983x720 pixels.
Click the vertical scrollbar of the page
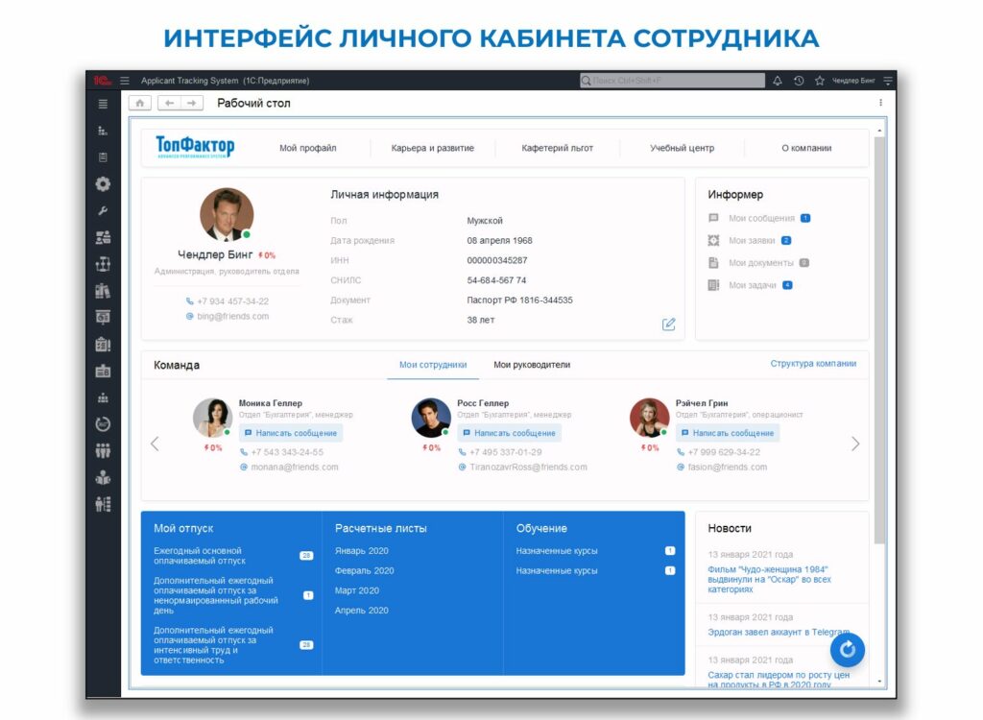(x=879, y=341)
